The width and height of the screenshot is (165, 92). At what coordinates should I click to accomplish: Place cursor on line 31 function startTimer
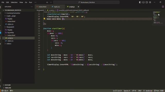click(x=54, y=28)
